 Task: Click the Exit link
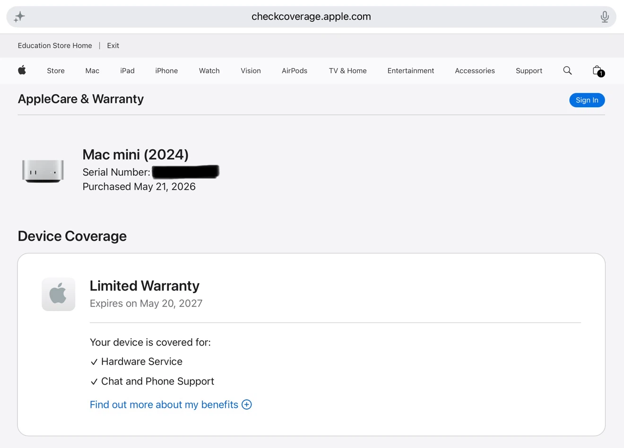(113, 46)
